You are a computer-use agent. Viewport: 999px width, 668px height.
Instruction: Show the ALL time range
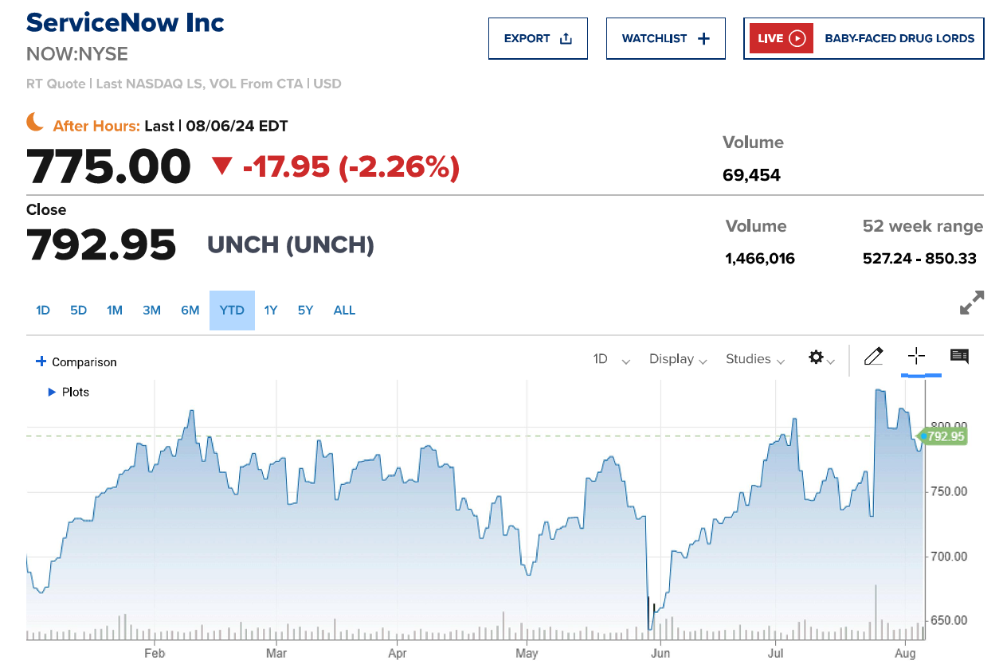tap(344, 311)
